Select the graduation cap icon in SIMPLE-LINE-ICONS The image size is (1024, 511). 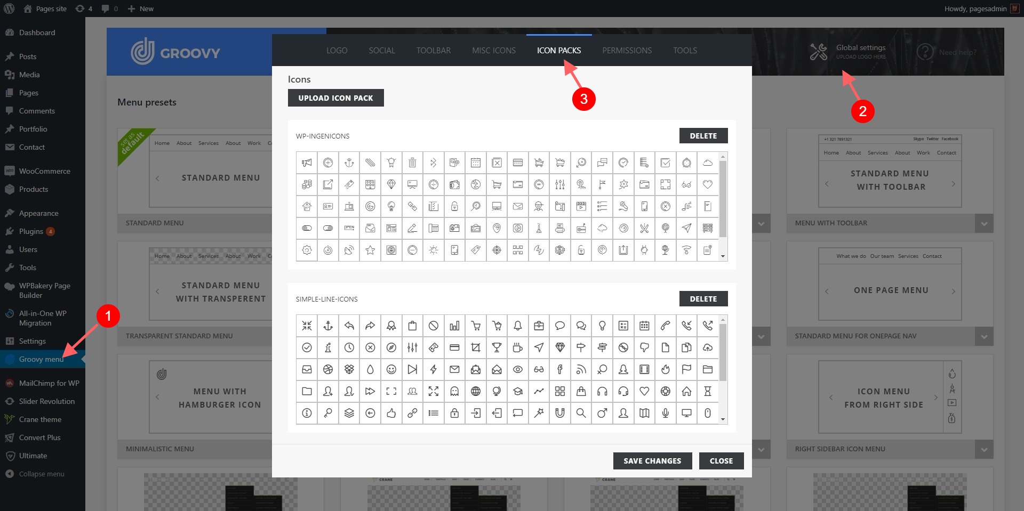point(518,391)
